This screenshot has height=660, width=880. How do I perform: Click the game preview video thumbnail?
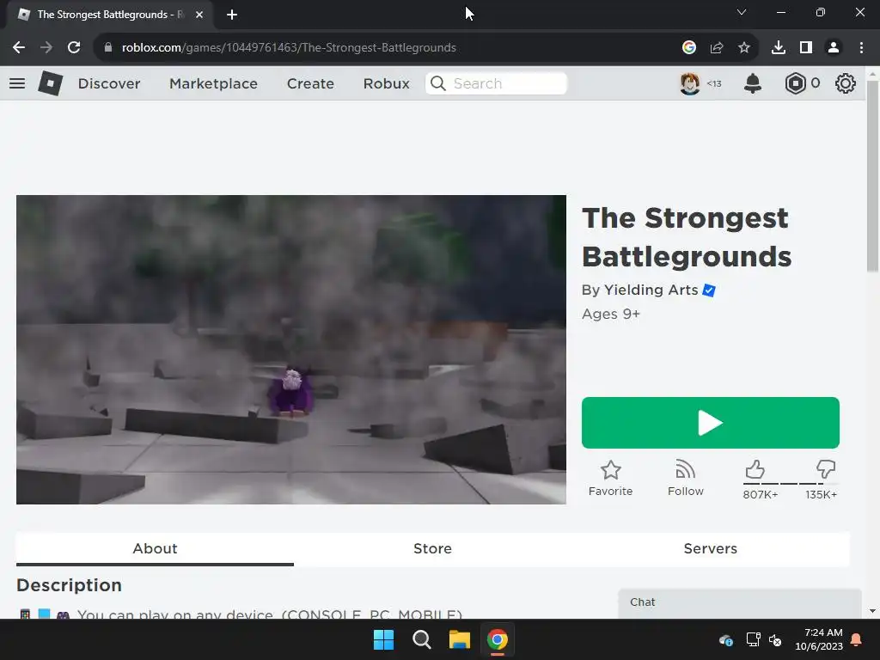[x=291, y=350]
